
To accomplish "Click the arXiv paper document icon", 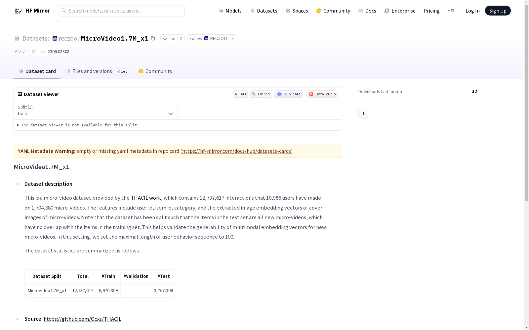I will [34, 51].
